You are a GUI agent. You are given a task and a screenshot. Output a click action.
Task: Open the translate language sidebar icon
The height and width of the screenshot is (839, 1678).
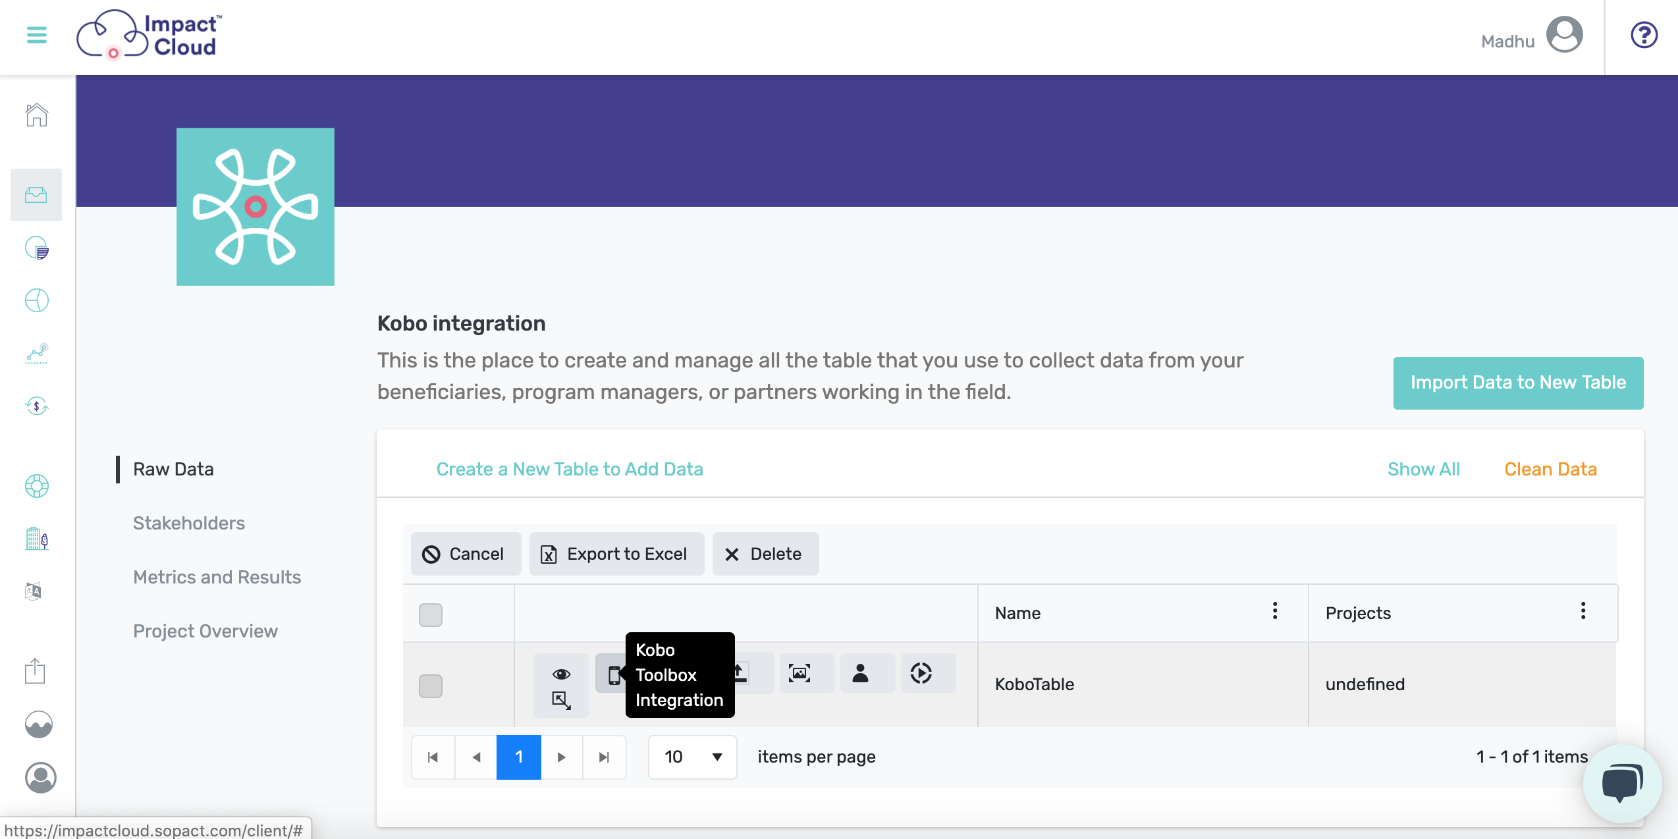coord(34,591)
